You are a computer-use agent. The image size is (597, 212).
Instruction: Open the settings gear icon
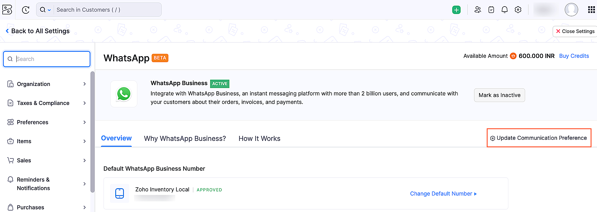[x=518, y=10]
